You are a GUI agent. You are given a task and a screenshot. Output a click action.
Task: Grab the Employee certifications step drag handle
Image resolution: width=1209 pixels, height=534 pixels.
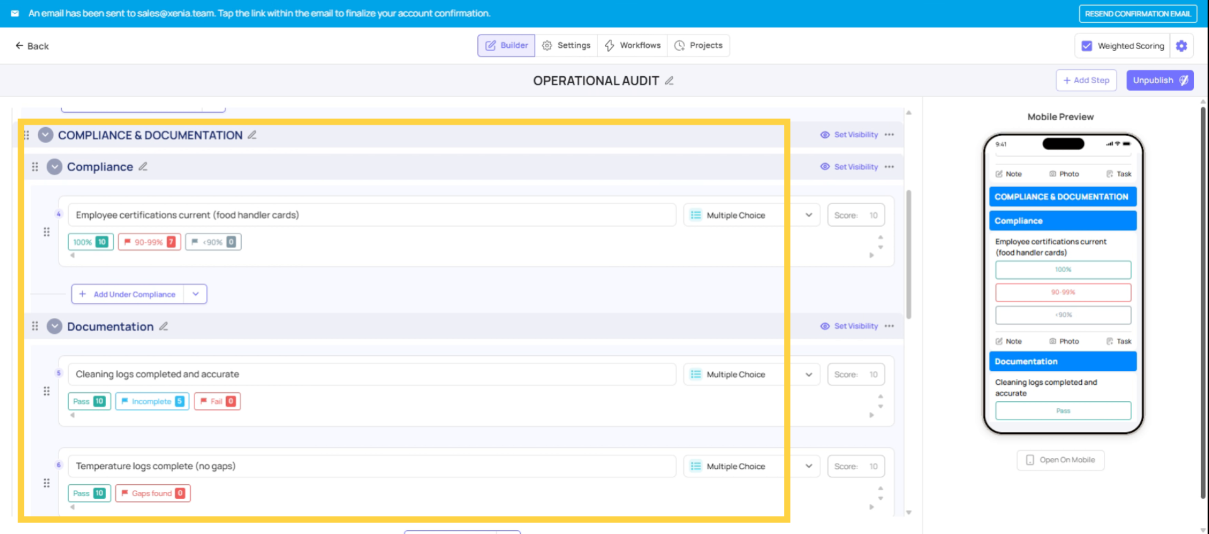click(47, 232)
